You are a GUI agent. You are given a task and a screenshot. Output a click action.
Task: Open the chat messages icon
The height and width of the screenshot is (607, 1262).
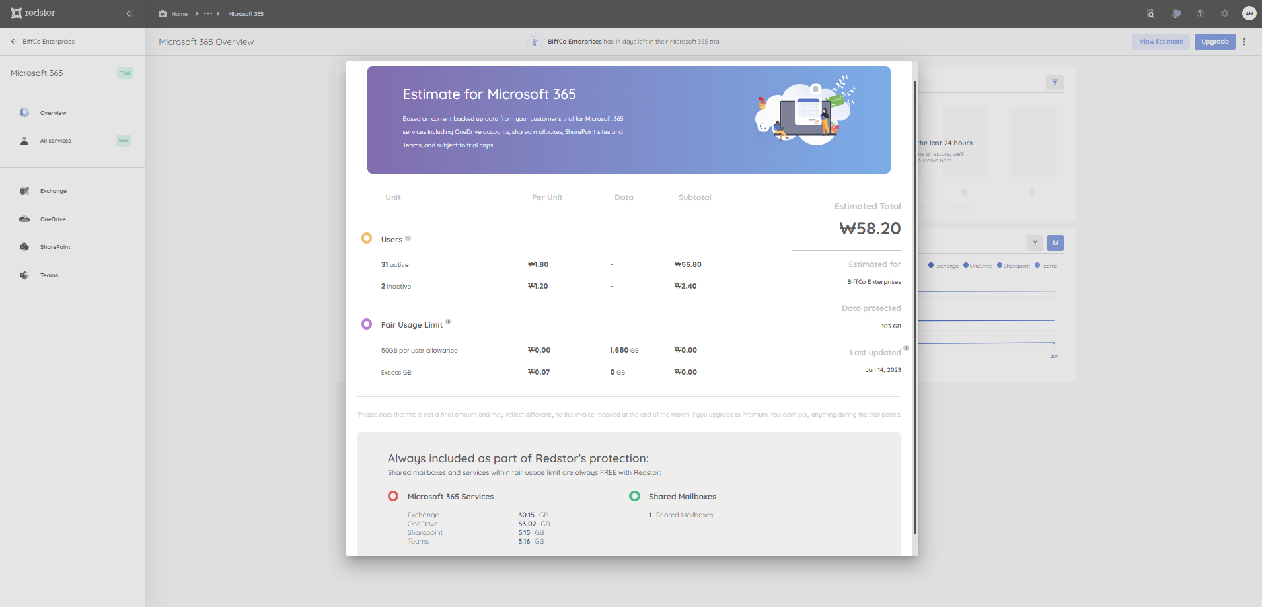pos(1176,13)
